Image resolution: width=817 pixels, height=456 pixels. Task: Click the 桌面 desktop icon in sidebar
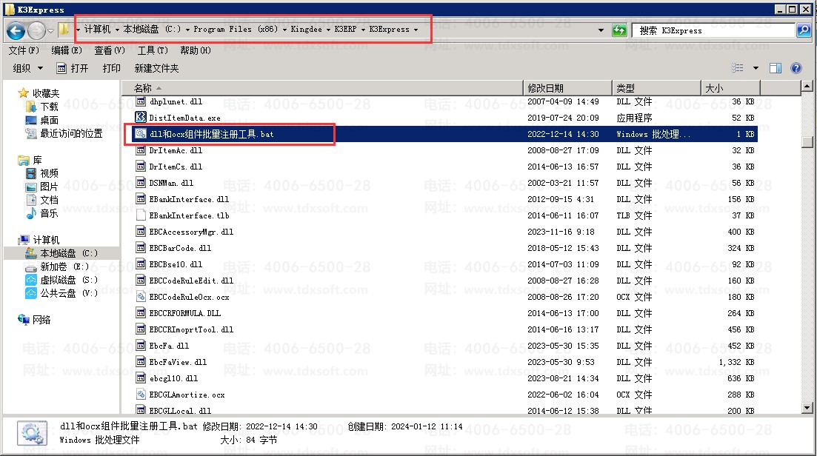[31, 120]
